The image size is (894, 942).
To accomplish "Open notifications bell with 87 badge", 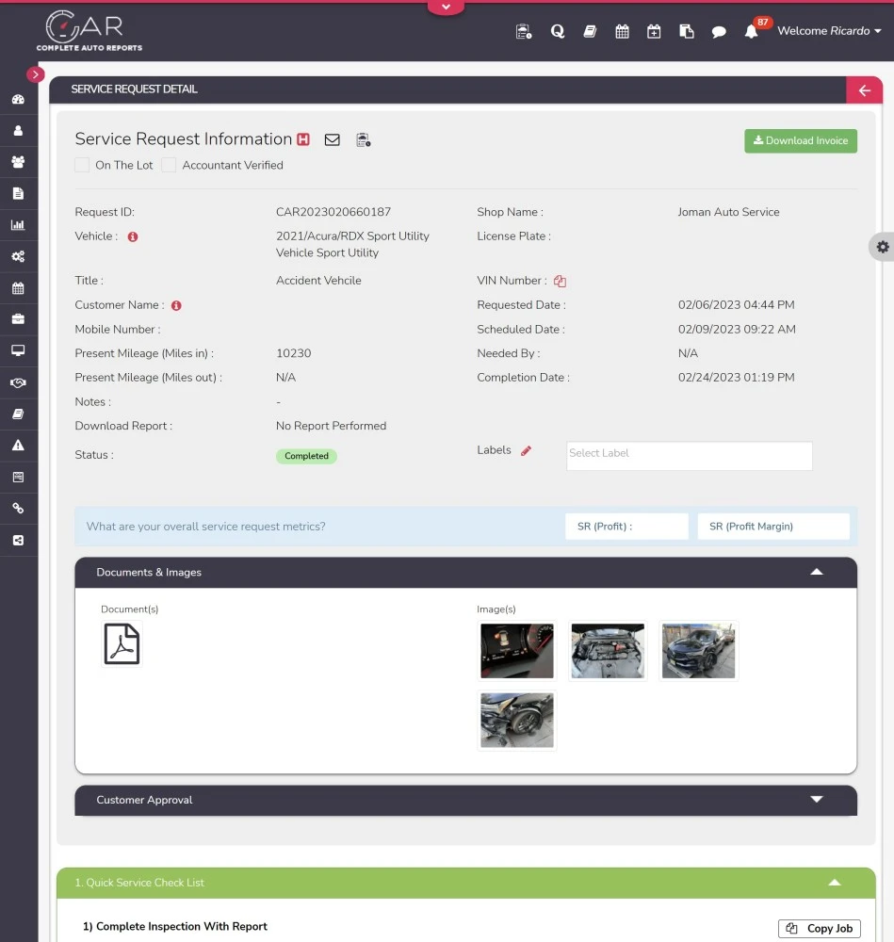I will click(754, 29).
